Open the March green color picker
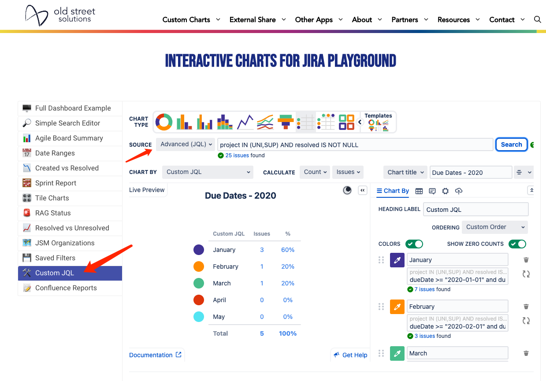 [x=397, y=353]
